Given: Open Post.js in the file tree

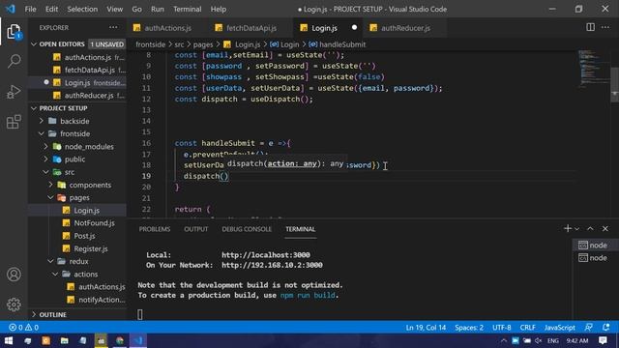Looking at the screenshot, I should tap(84, 236).
